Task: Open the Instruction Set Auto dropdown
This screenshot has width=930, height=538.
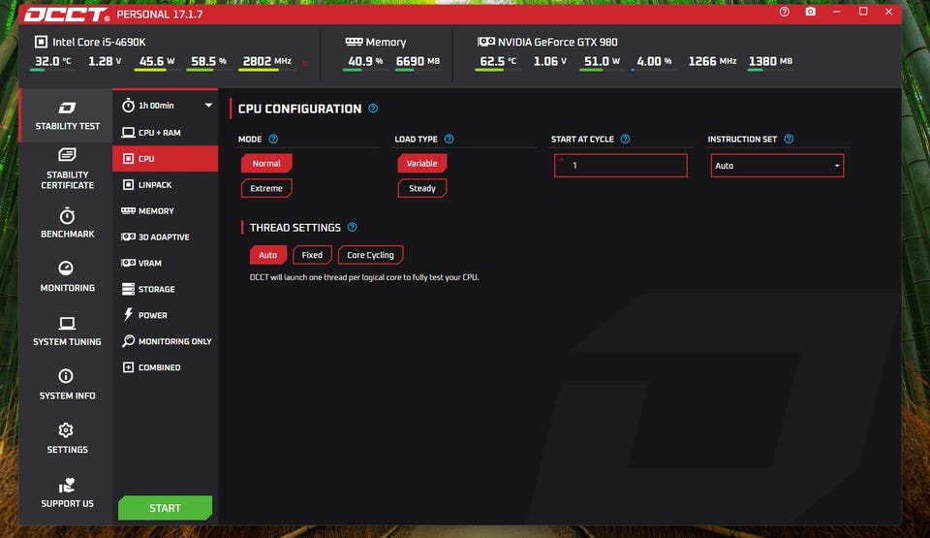Action: [x=777, y=166]
